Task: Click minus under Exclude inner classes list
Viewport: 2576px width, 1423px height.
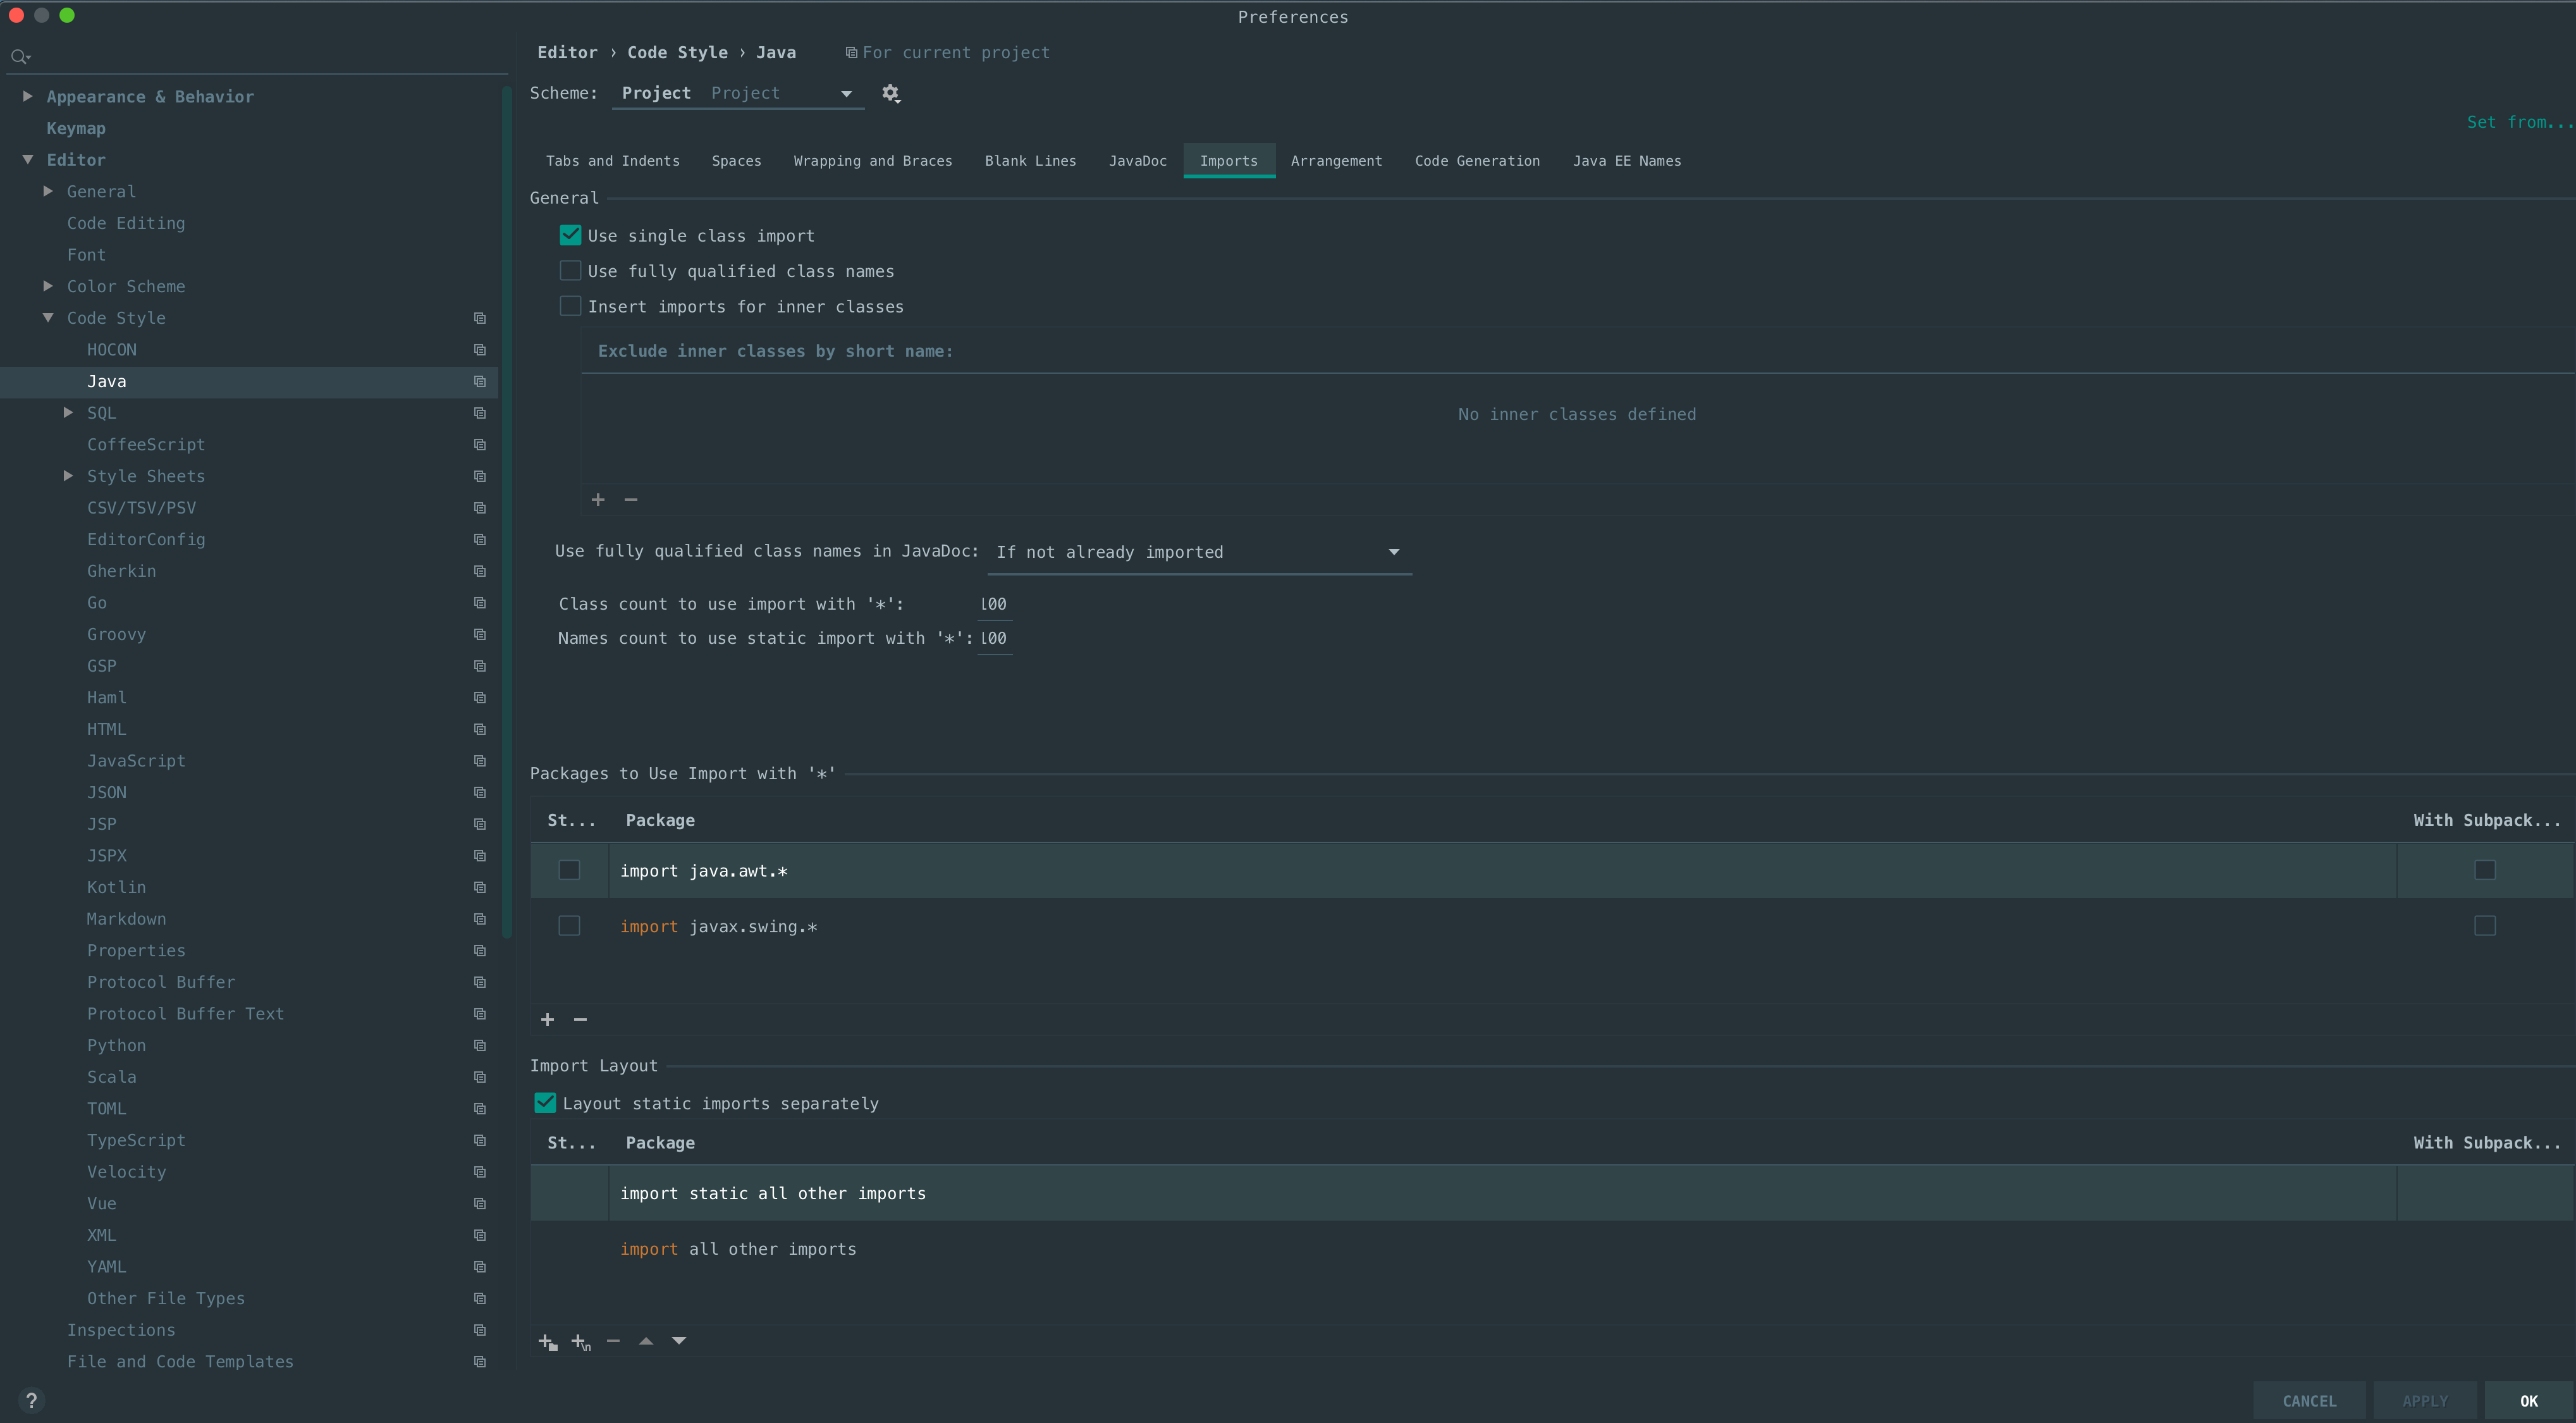Action: (631, 499)
